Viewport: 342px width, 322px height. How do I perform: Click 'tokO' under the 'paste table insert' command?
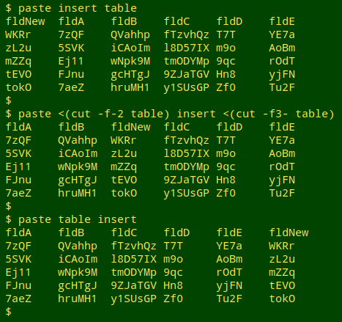[x=282, y=299]
